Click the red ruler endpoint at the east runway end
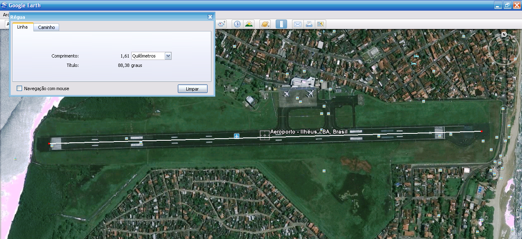 click(482, 131)
